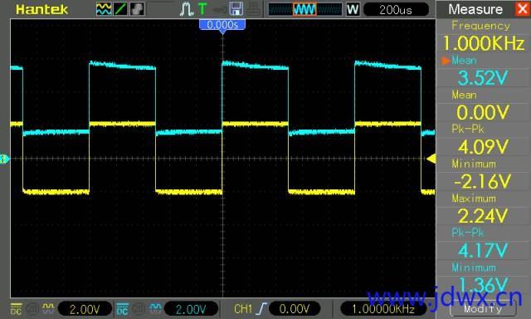Viewport: 531px width, 319px height.
Task: Toggle the yellow CH1 DC coupling indicator
Action: pyautogui.click(x=16, y=309)
